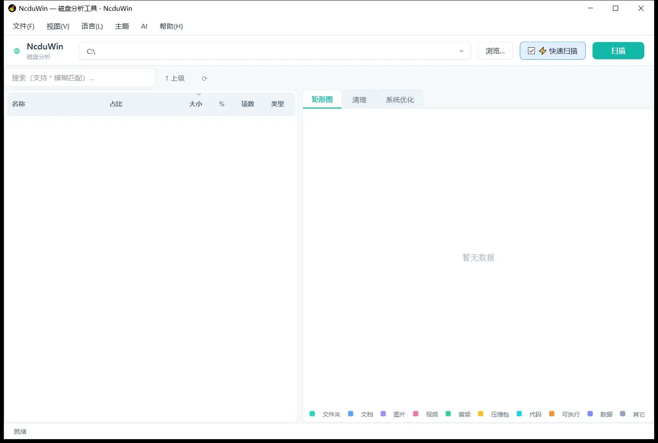
Task: Sort by the 占比 column header
Action: pyautogui.click(x=116, y=104)
